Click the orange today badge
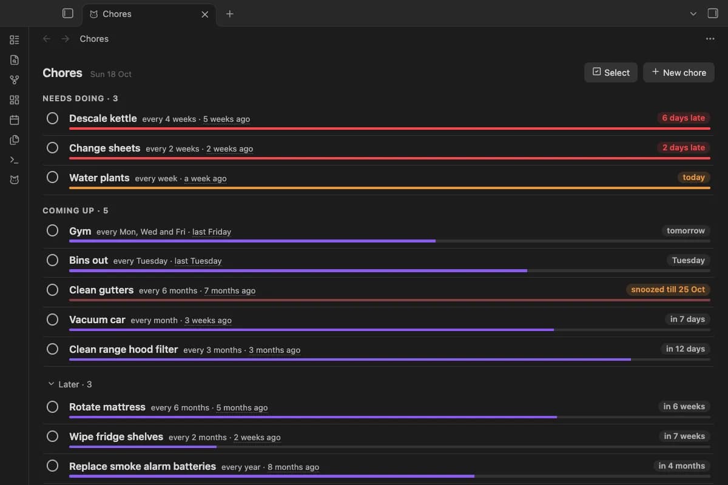728x485 pixels. click(693, 178)
